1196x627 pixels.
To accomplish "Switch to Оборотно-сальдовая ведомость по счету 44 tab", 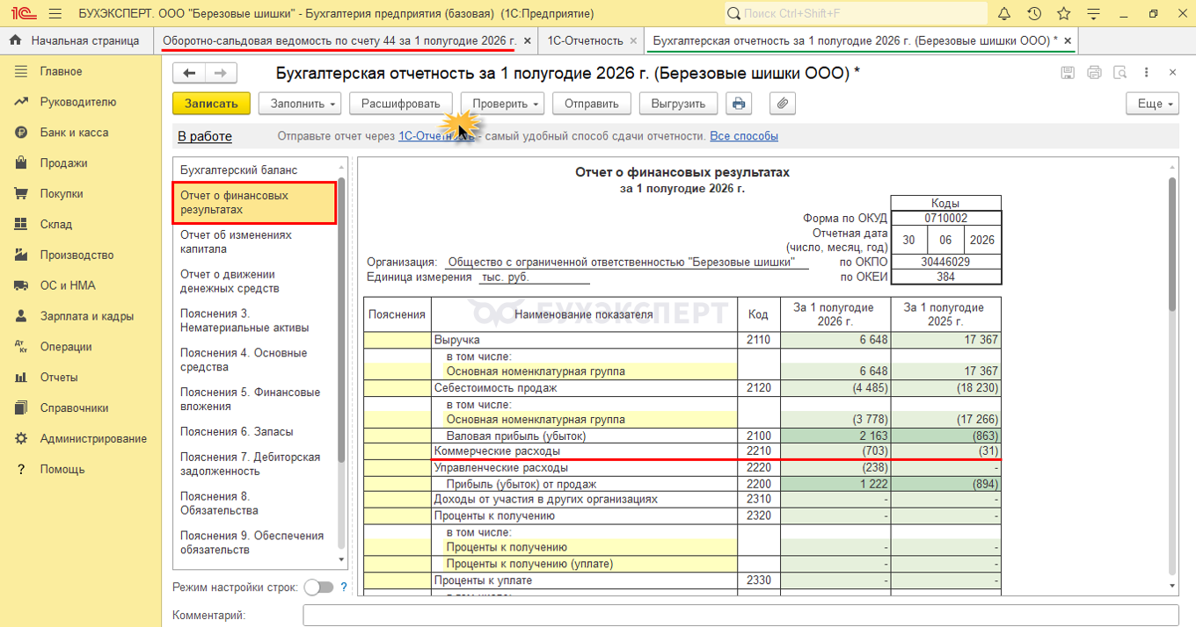I will click(339, 41).
